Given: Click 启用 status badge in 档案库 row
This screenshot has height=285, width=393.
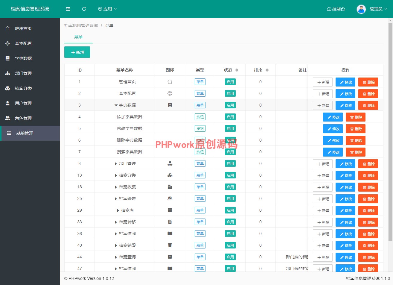Looking at the screenshot, I should pyautogui.click(x=230, y=210).
